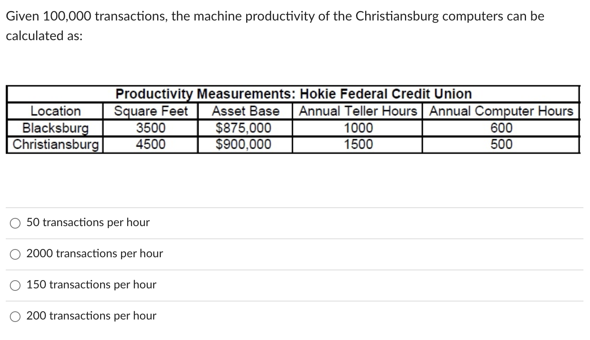
Task: Click the Annual Computer Hours column header
Action: [501, 111]
